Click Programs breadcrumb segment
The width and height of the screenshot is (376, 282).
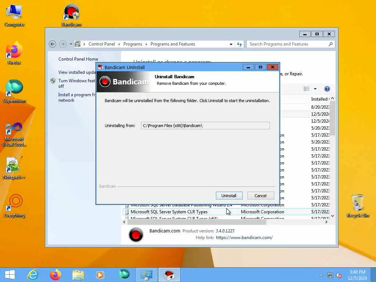[133, 44]
